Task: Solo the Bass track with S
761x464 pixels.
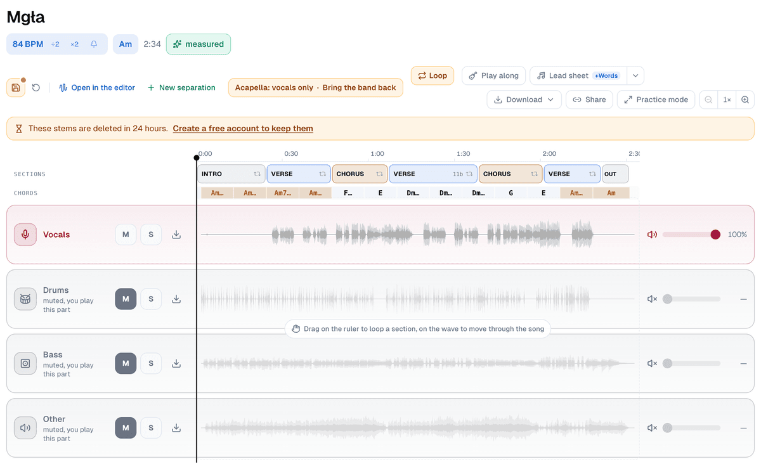Action: pos(151,363)
